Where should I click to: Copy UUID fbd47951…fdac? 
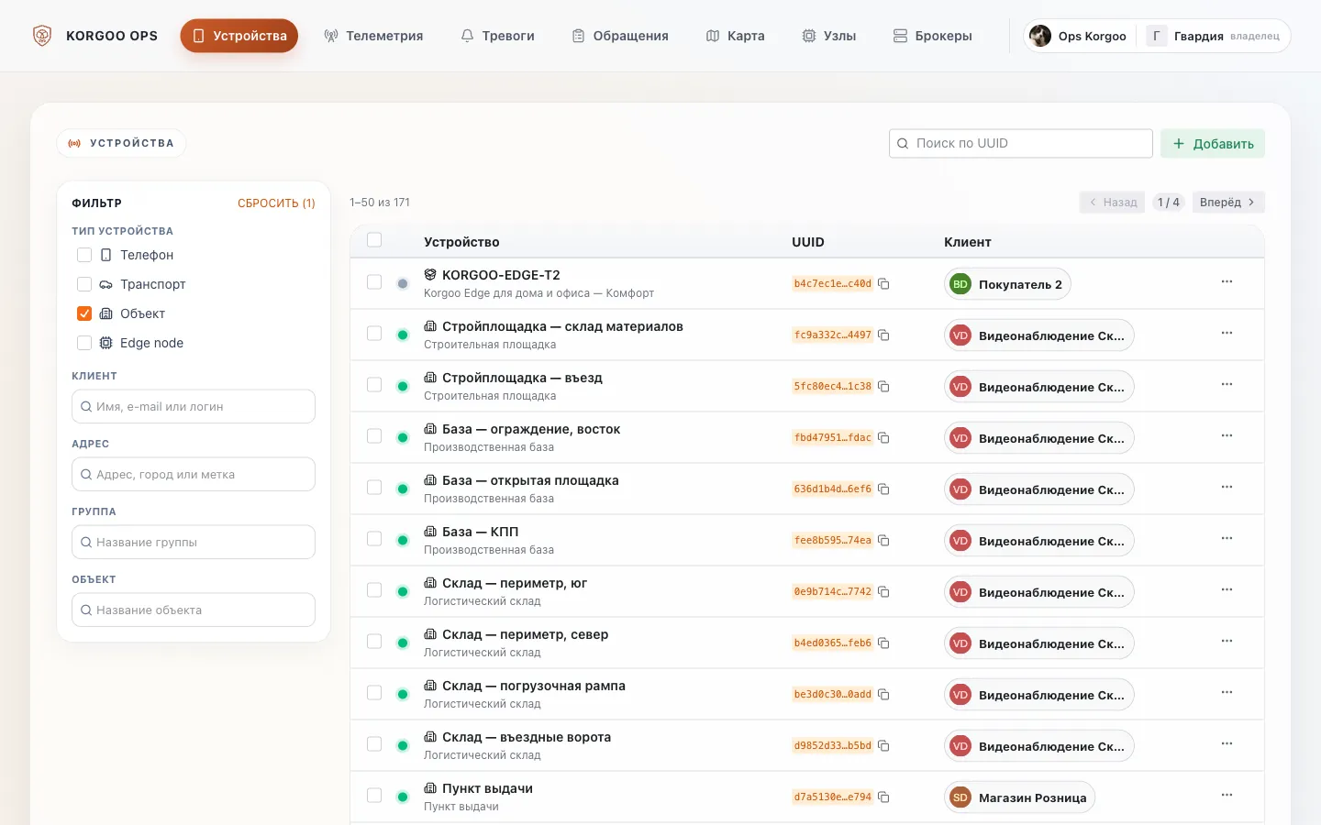coord(883,438)
